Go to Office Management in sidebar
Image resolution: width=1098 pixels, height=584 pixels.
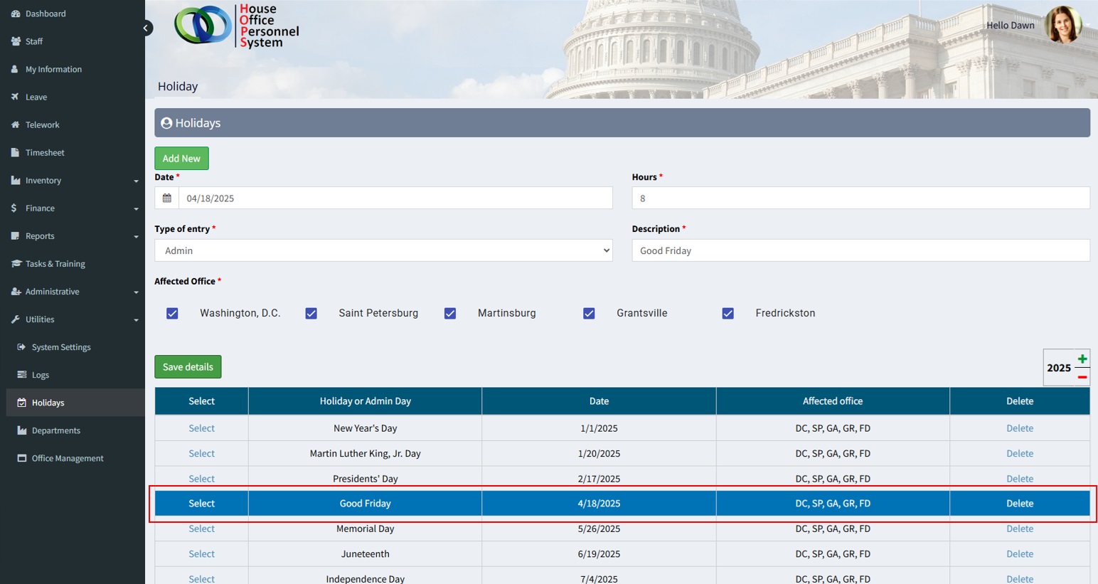(x=68, y=459)
